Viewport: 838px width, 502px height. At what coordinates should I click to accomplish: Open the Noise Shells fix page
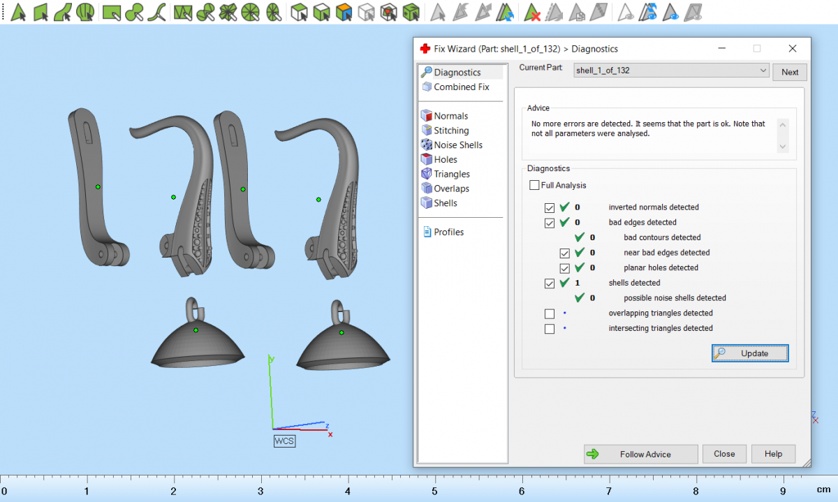click(x=457, y=145)
